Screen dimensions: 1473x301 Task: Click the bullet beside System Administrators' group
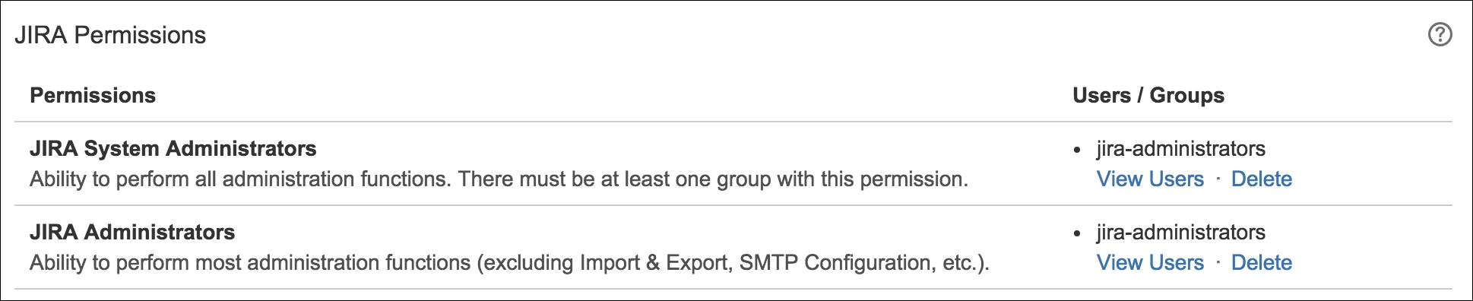click(1076, 150)
